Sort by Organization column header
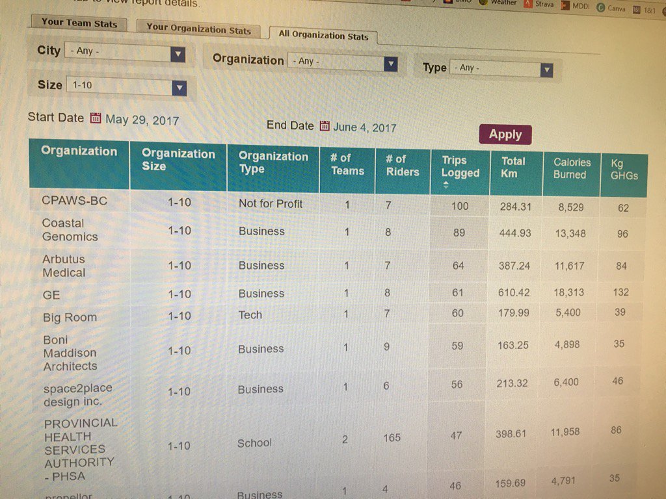This screenshot has width=666, height=499. 79,151
